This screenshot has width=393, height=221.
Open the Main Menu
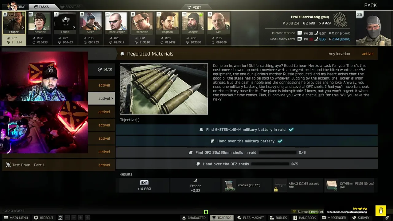16,218
